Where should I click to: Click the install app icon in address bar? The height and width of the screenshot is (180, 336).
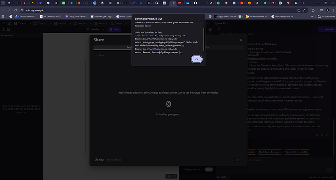click(299, 10)
